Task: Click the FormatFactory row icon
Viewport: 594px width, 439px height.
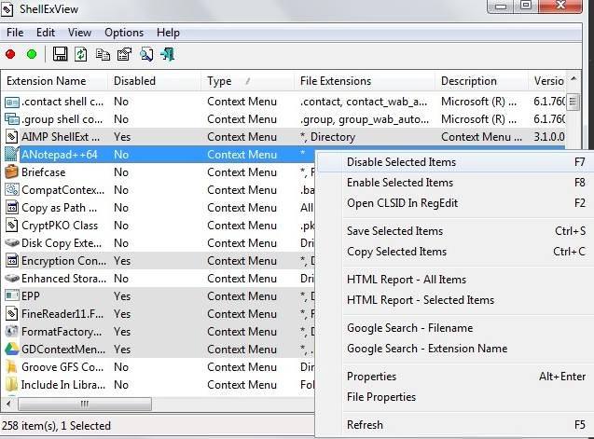Action: click(x=12, y=332)
